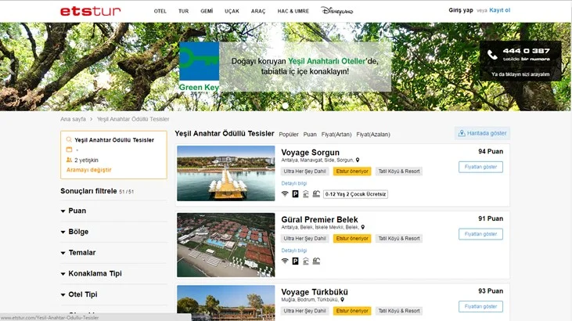
Task: Open Voyage Türkbükü hotel photo
Action: (x=226, y=303)
